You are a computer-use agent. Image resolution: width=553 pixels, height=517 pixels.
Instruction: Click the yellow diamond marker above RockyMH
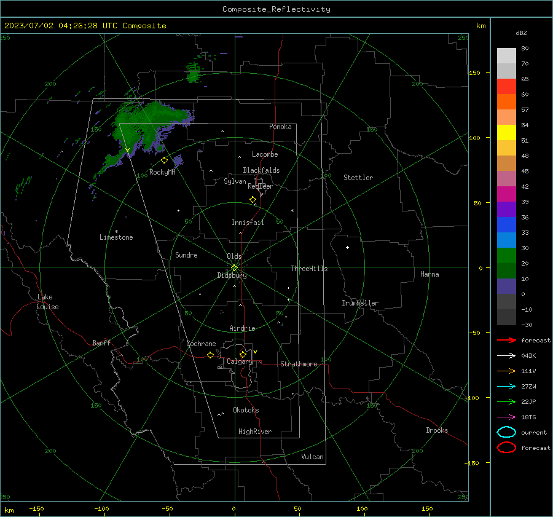click(x=164, y=160)
